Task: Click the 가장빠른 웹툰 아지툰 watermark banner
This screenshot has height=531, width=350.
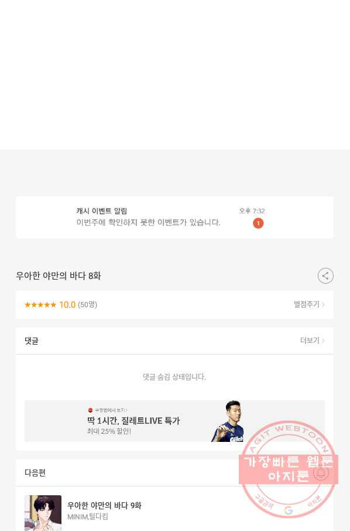Action: click(x=289, y=469)
